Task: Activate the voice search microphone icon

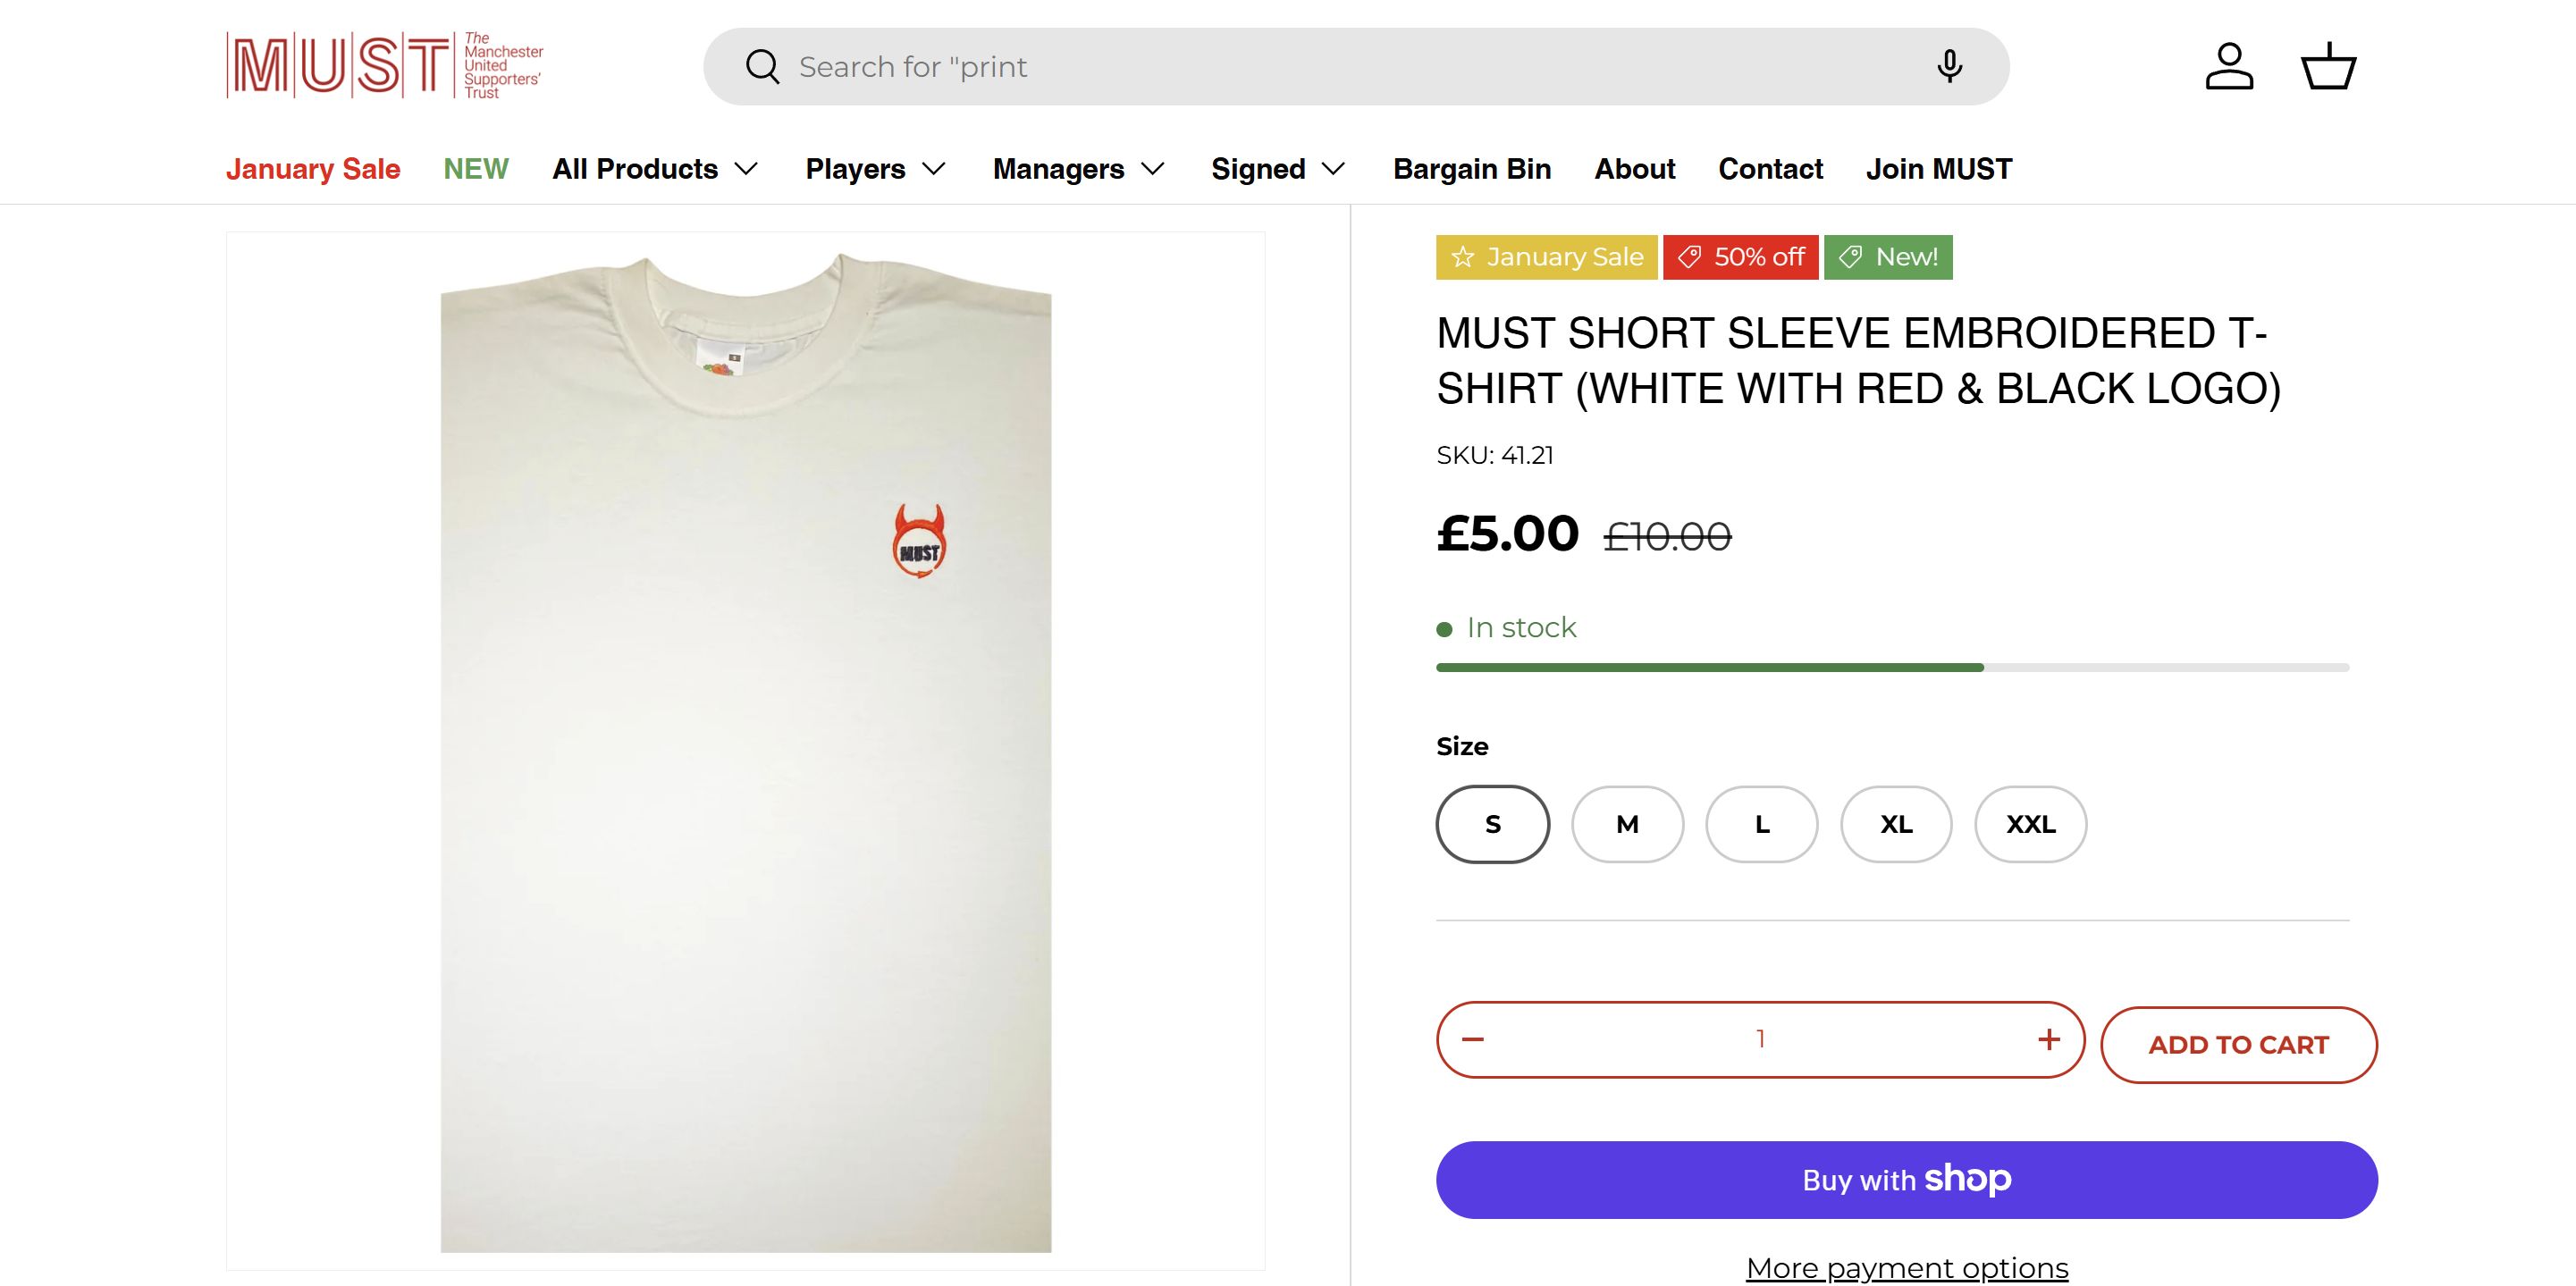Action: coord(1948,67)
